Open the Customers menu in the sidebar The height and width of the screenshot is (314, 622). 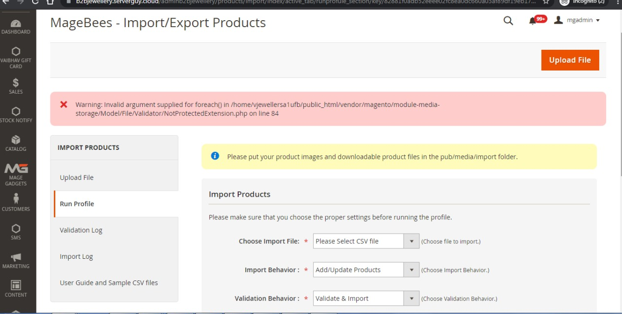coord(16,203)
